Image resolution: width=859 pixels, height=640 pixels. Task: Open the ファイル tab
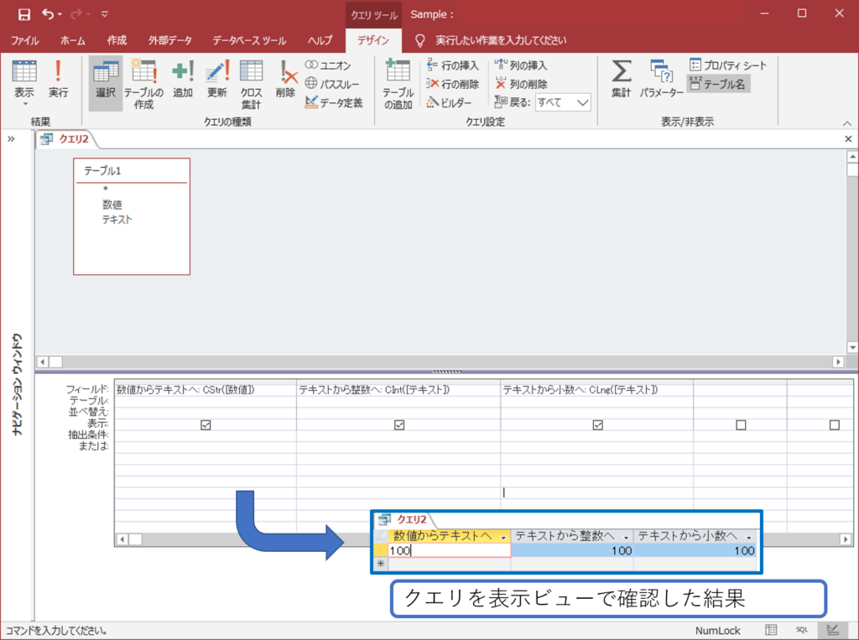pyautogui.click(x=24, y=40)
